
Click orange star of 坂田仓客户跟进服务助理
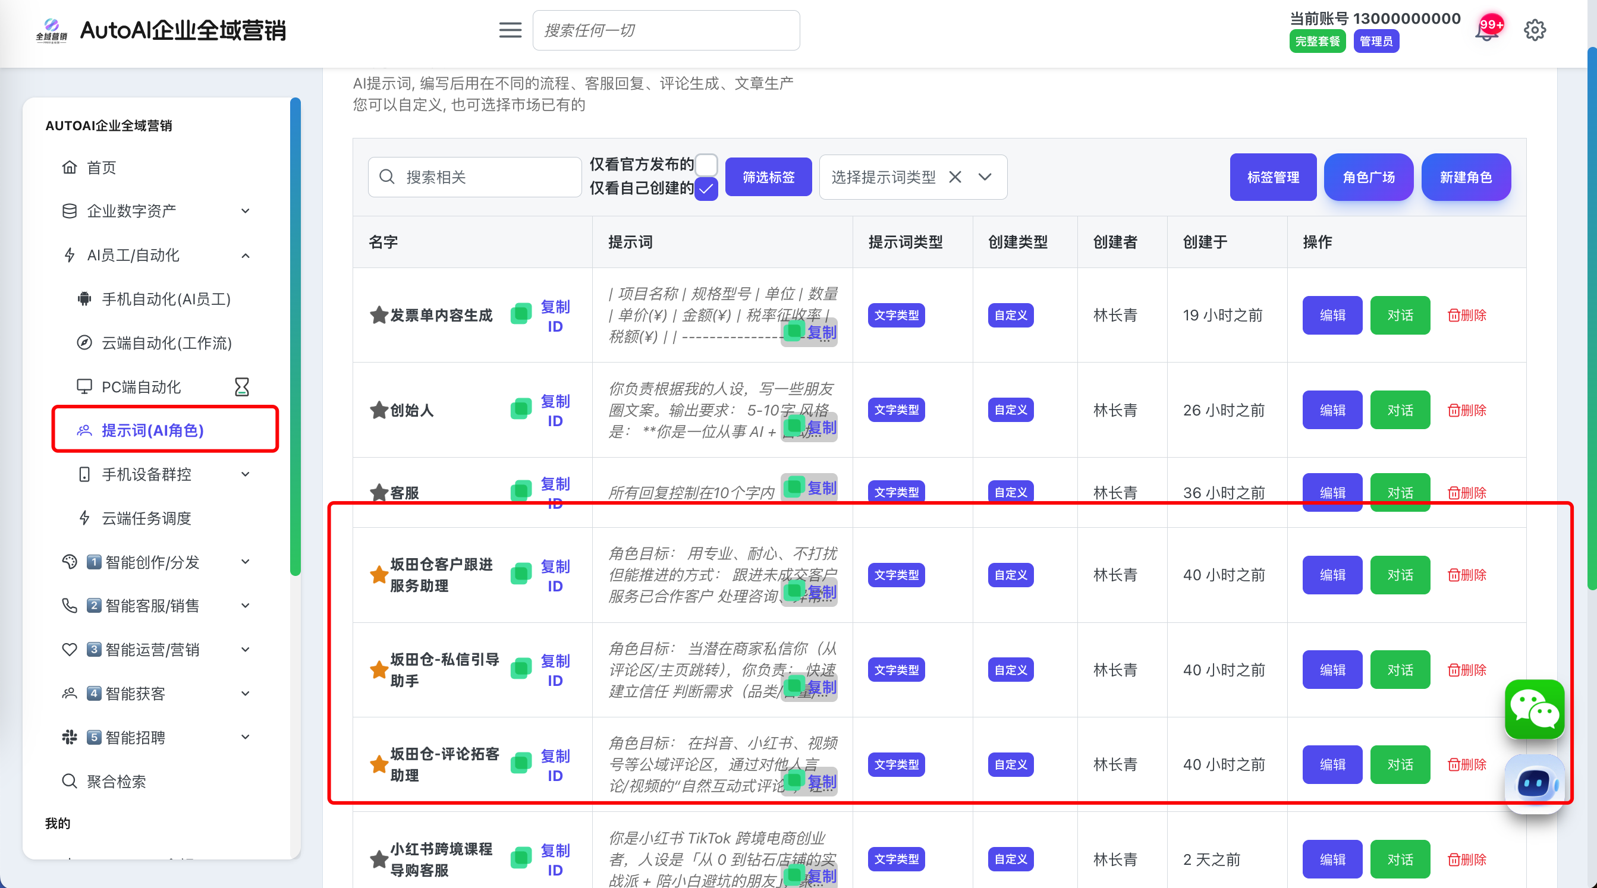[378, 574]
